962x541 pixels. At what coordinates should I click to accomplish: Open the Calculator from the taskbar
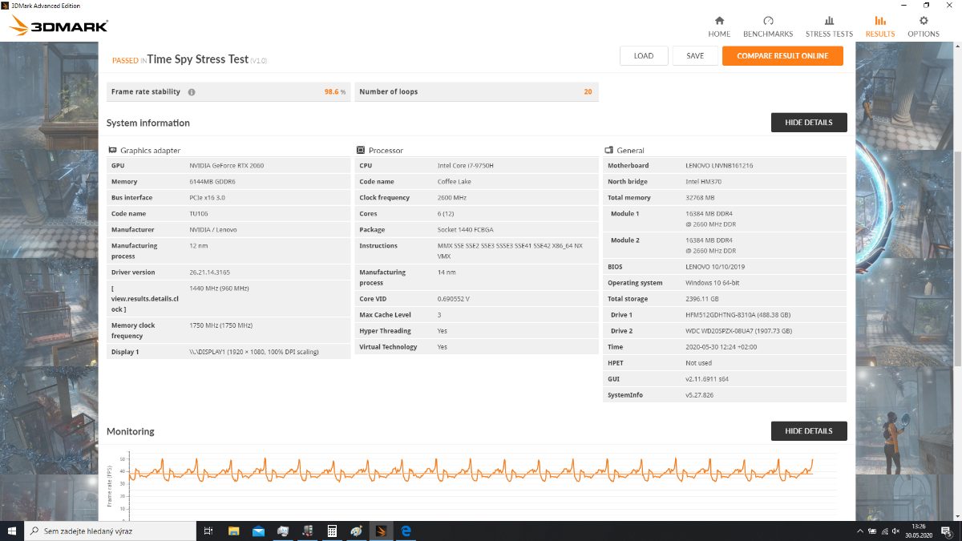pos(331,531)
